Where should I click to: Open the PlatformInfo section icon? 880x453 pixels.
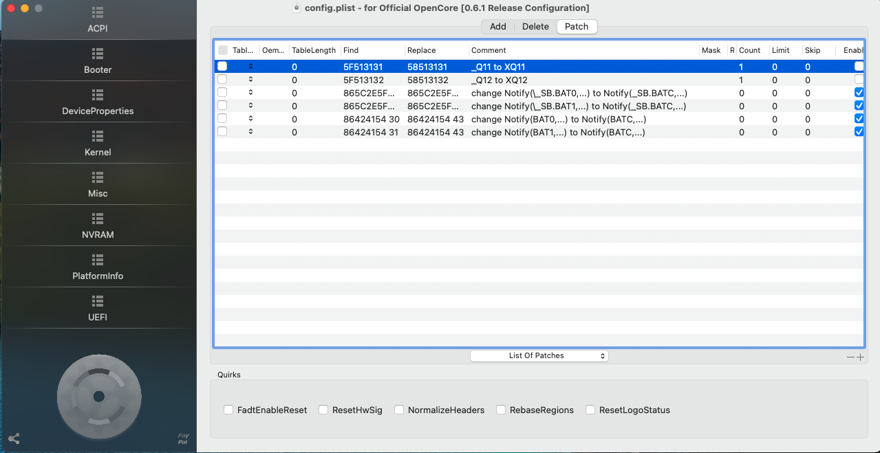tap(98, 260)
